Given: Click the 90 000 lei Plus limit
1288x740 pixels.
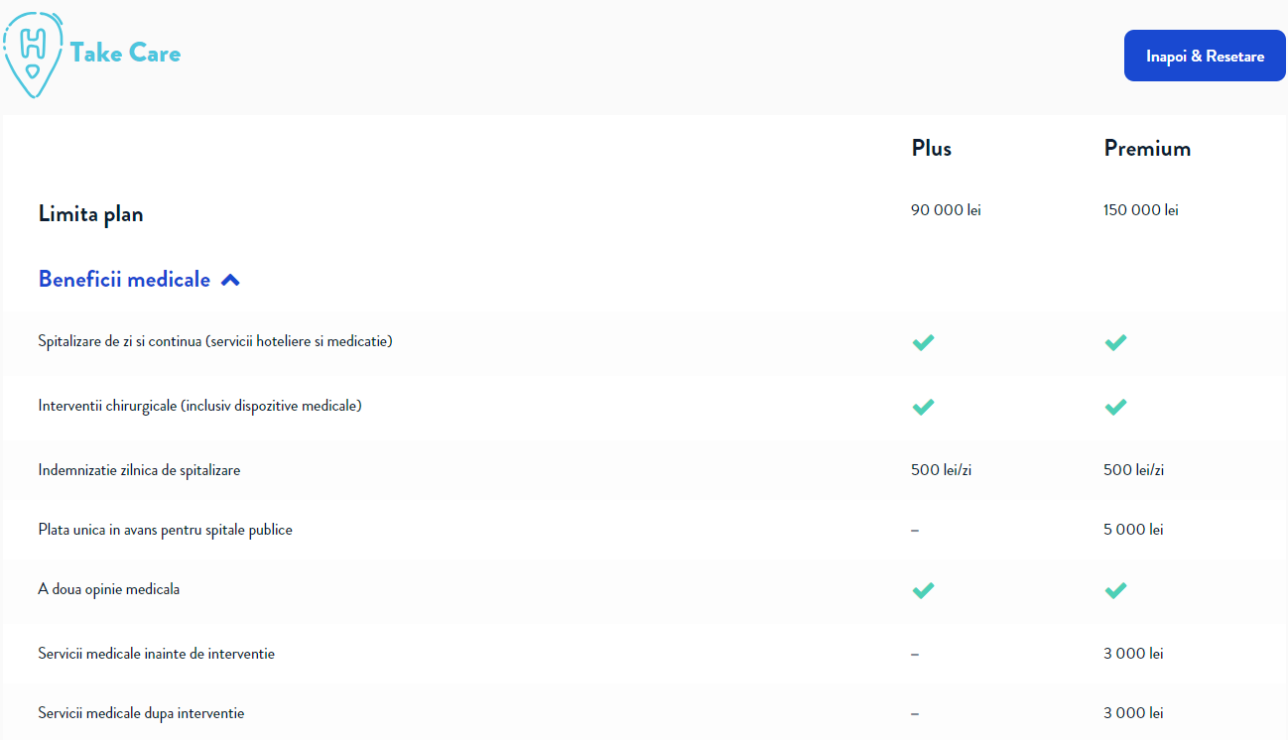Looking at the screenshot, I should tap(946, 210).
